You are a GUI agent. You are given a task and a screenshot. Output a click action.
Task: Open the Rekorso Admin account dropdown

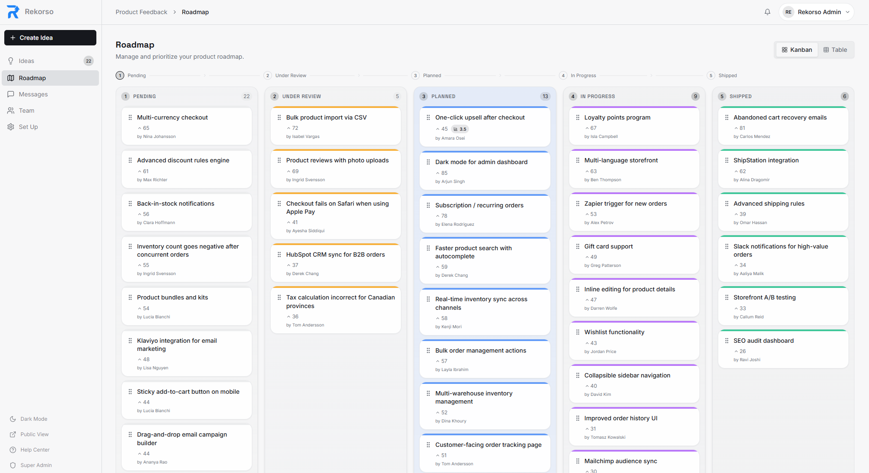click(x=816, y=12)
